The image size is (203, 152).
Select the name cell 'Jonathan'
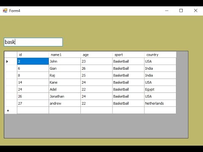point(65,96)
